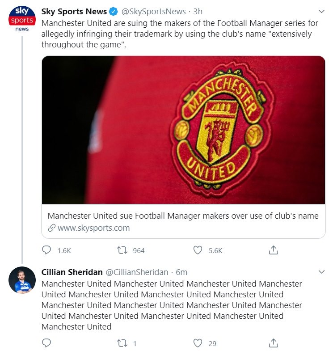Screen dimensions: 333x351
Task: Retweet the Sky Sports News tweet
Action: pyautogui.click(x=122, y=250)
